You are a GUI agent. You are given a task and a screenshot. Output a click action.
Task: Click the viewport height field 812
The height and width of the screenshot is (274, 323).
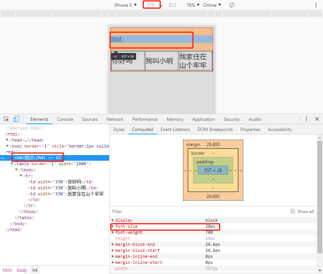172,5
